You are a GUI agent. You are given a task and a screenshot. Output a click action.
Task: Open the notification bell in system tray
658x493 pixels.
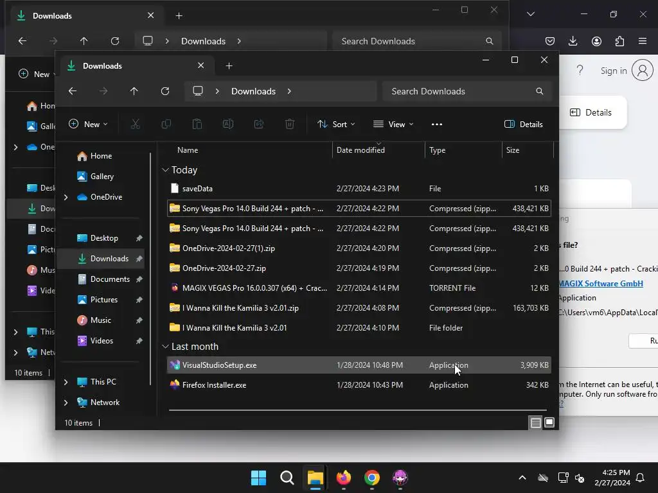641,478
